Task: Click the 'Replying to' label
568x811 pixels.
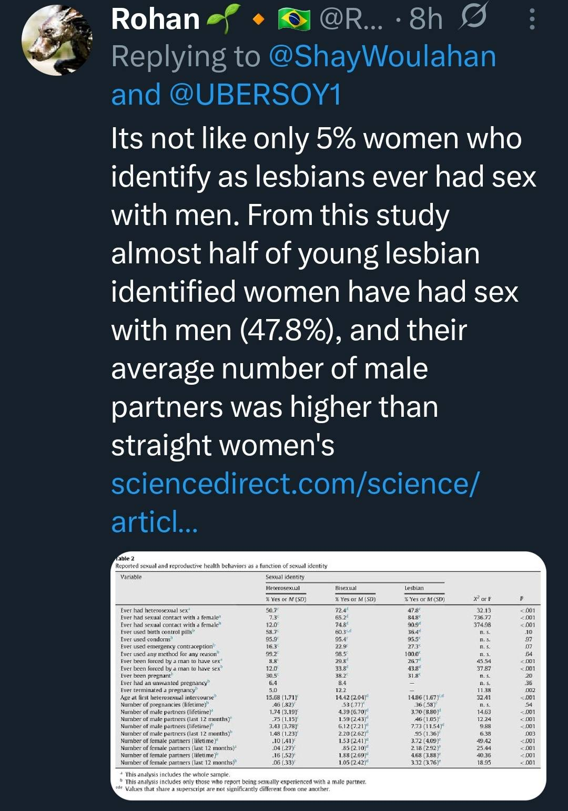Action: tap(186, 57)
